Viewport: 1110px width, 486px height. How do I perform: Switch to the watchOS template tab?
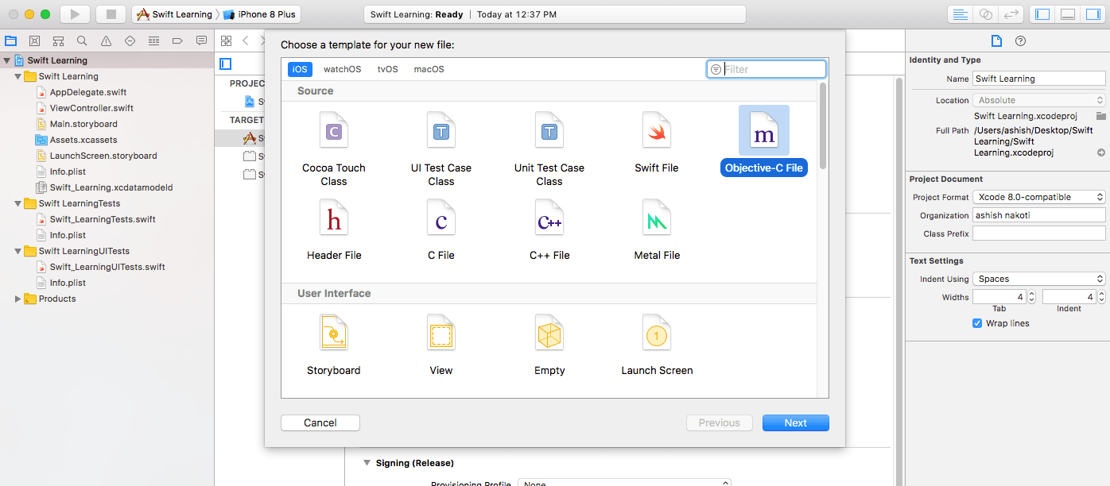tap(342, 69)
